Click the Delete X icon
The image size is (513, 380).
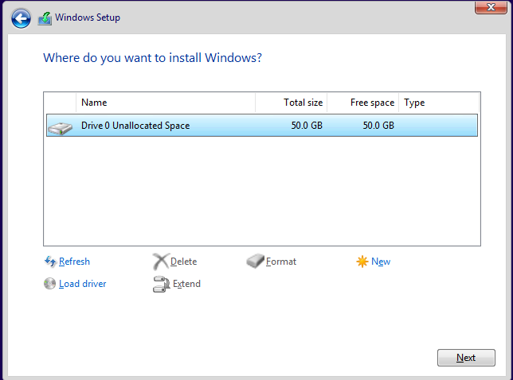[161, 262]
